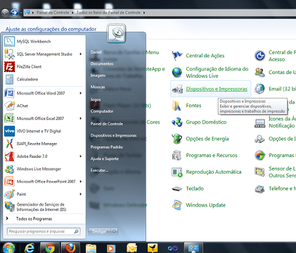Open Gerenciador do Serviços de Informações IIS icon
Image resolution: width=296 pixels, height=253 pixels.
(x=9, y=207)
